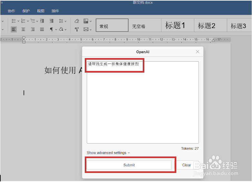Open the multilevel list dropdown arrow
This screenshot has width=252, height=182.
(x=37, y=21)
